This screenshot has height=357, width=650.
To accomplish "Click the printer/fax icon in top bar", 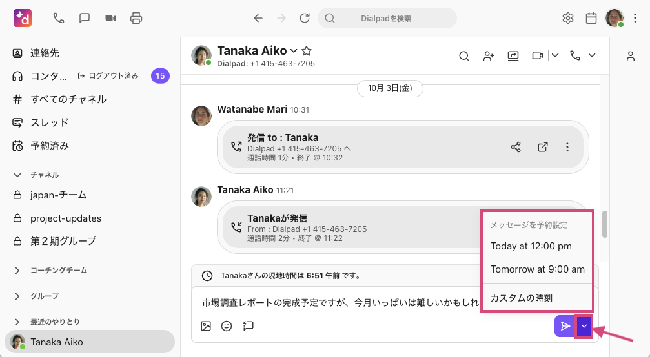I will point(136,18).
